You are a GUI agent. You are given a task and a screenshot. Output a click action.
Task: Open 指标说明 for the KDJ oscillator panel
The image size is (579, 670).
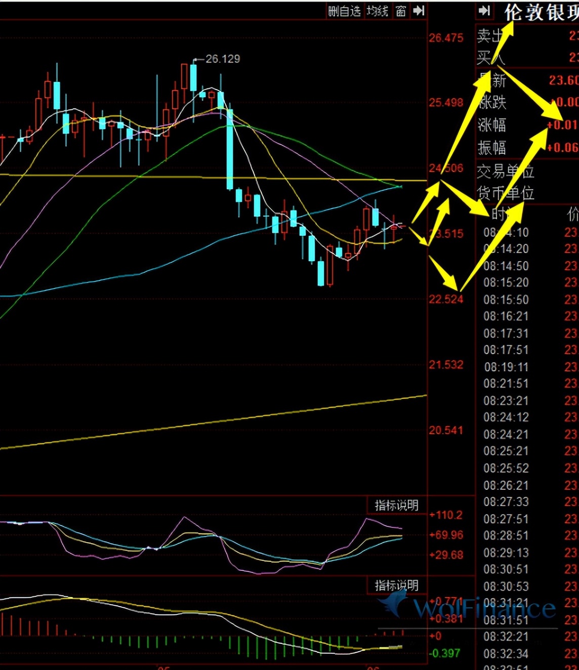396,505
